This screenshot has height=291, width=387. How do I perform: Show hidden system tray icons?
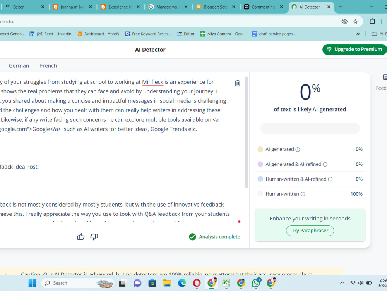[342, 283]
